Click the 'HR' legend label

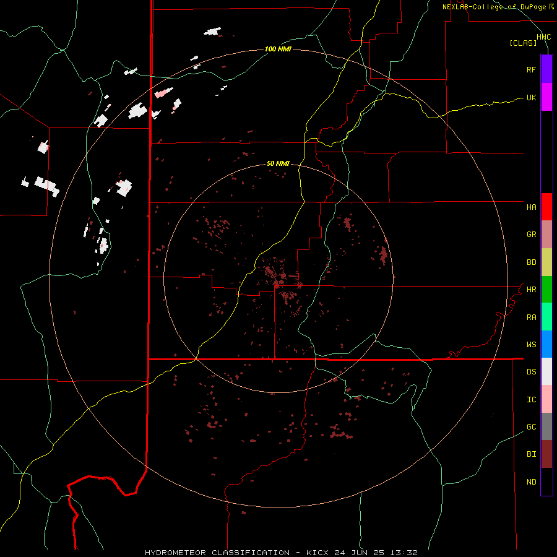pyautogui.click(x=531, y=290)
